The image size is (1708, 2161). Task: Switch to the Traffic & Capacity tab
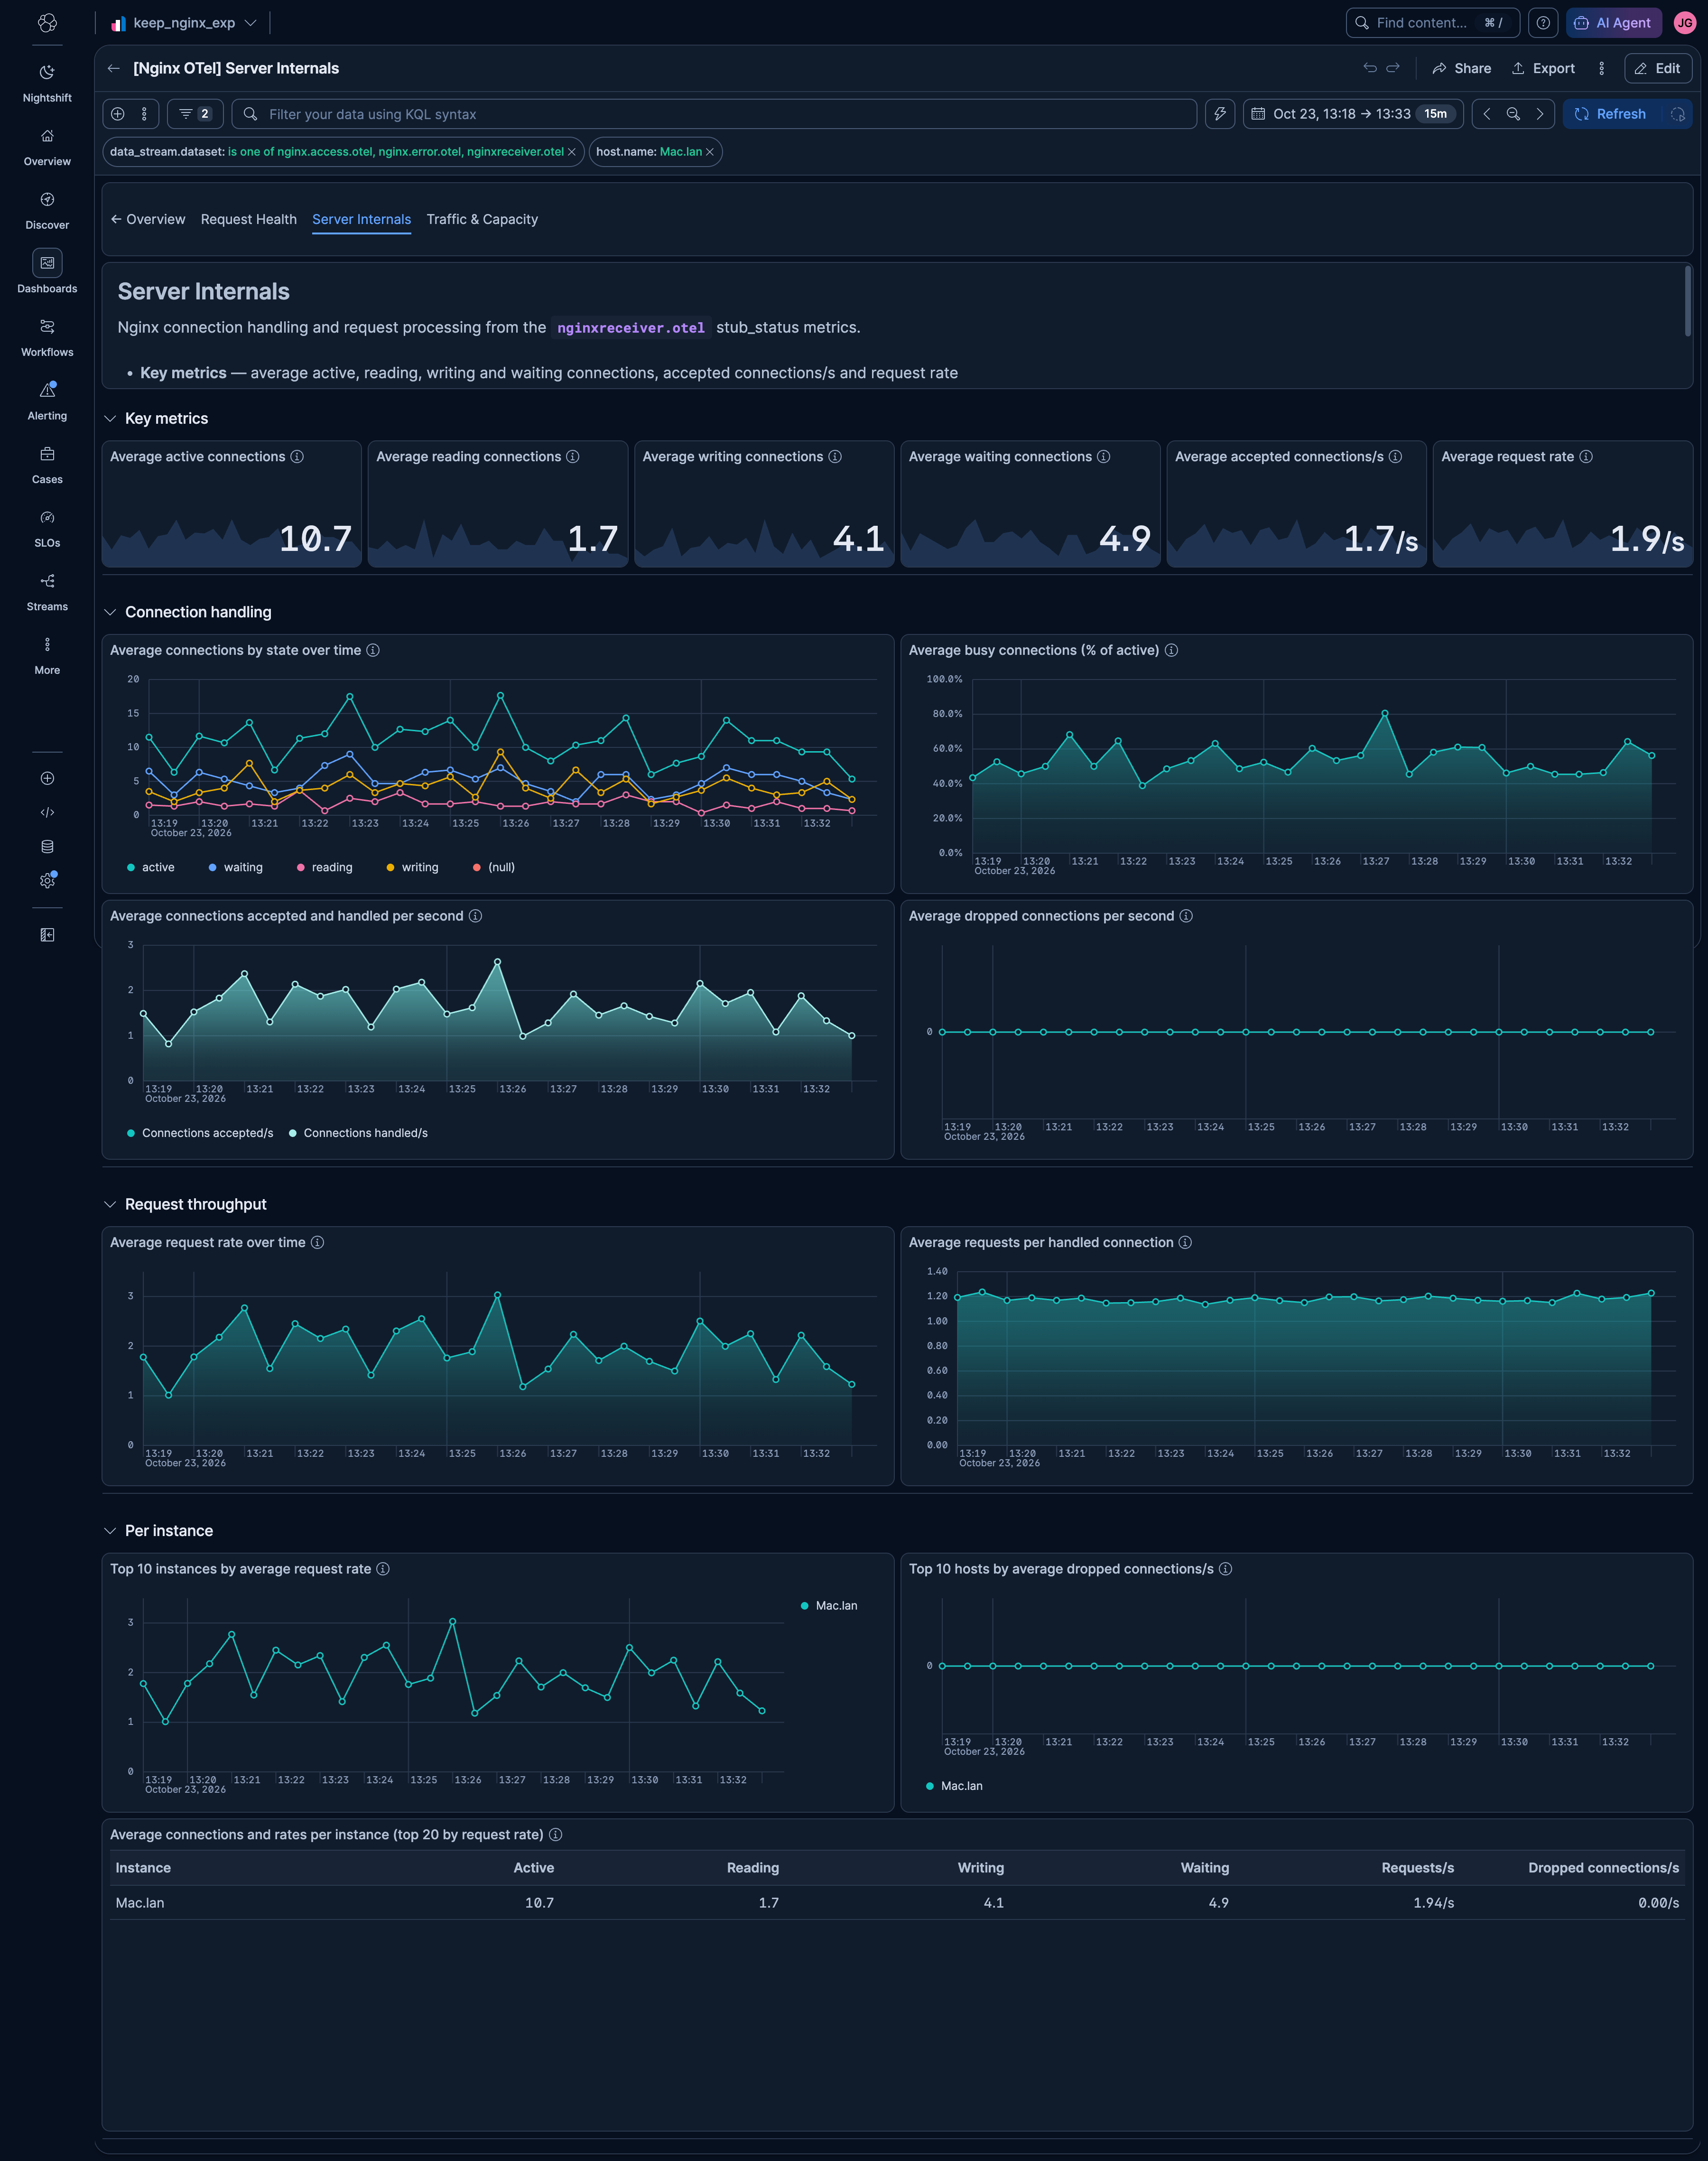[x=482, y=219]
